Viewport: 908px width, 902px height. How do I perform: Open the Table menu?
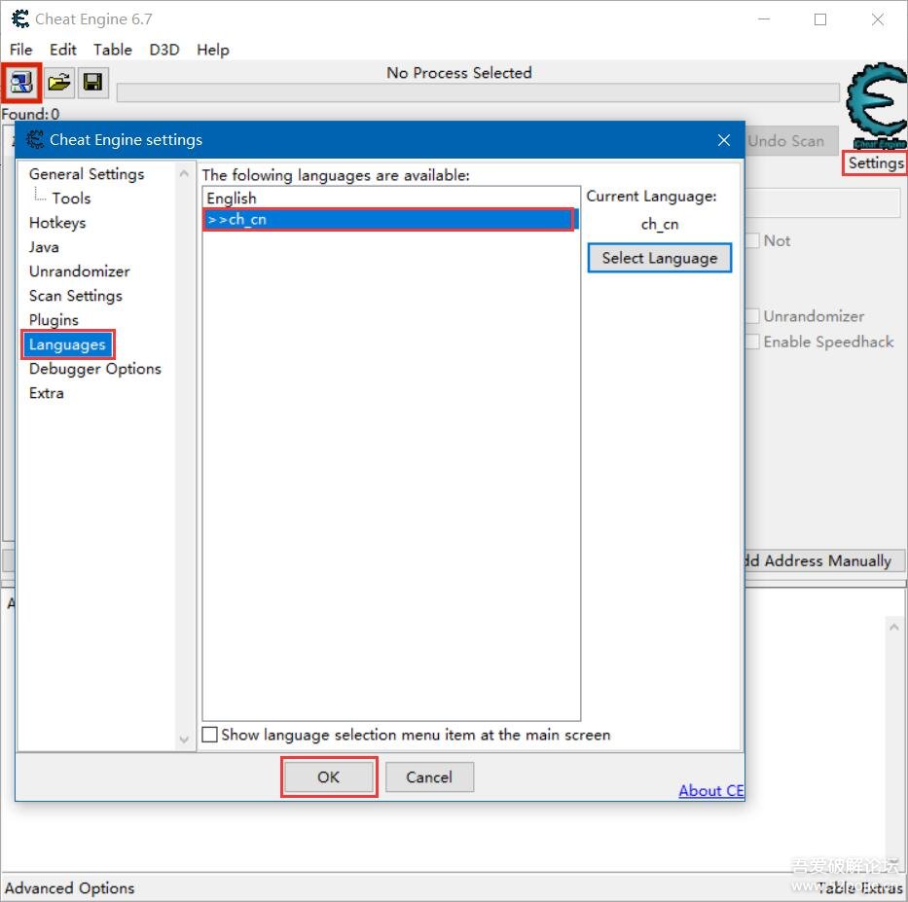pyautogui.click(x=113, y=50)
